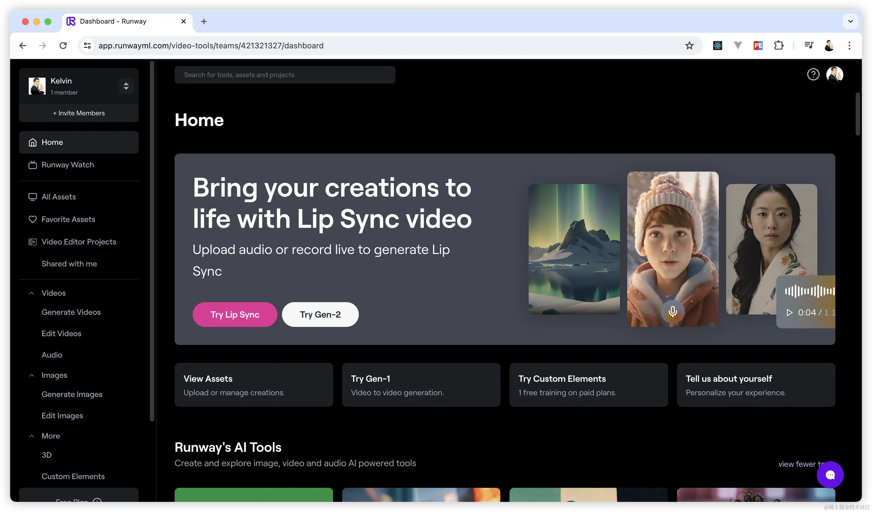Click the microphone icon on boy thumbnail
Image resolution: width=872 pixels, height=512 pixels.
pos(672,312)
